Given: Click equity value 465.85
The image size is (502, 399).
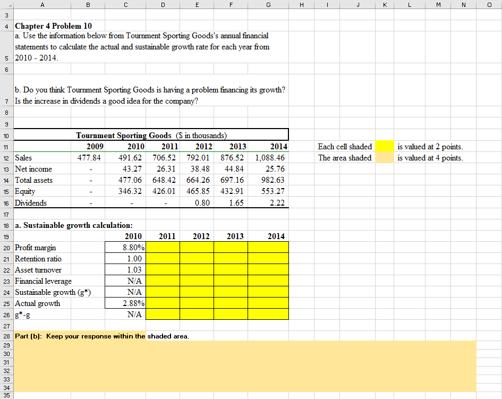Looking at the screenshot, I should click(198, 191).
